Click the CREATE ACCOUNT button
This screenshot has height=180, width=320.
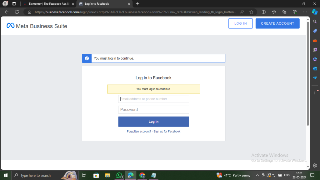click(x=277, y=23)
